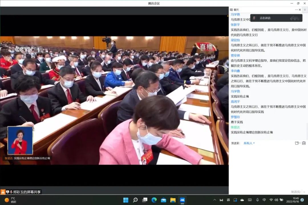Click sender name 李向鑫 in chat
Screen dimensions: 308x205
pos(235,71)
